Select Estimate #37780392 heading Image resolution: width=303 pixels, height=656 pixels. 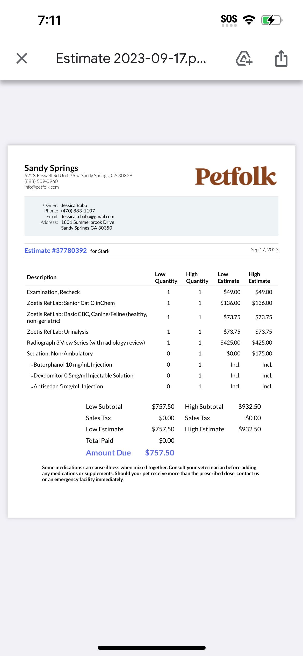point(55,251)
